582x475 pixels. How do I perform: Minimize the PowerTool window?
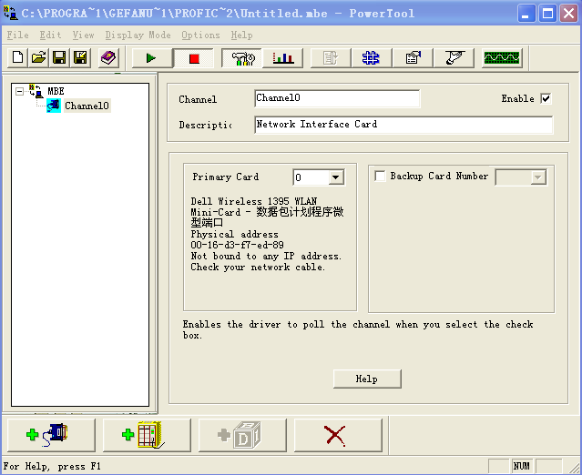pos(526,14)
